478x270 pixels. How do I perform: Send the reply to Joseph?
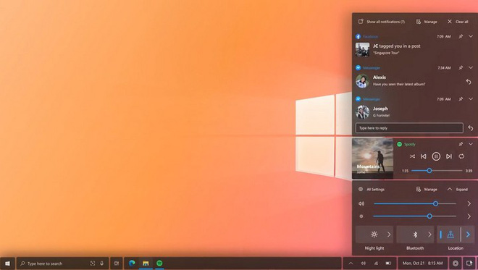pyautogui.click(x=470, y=128)
